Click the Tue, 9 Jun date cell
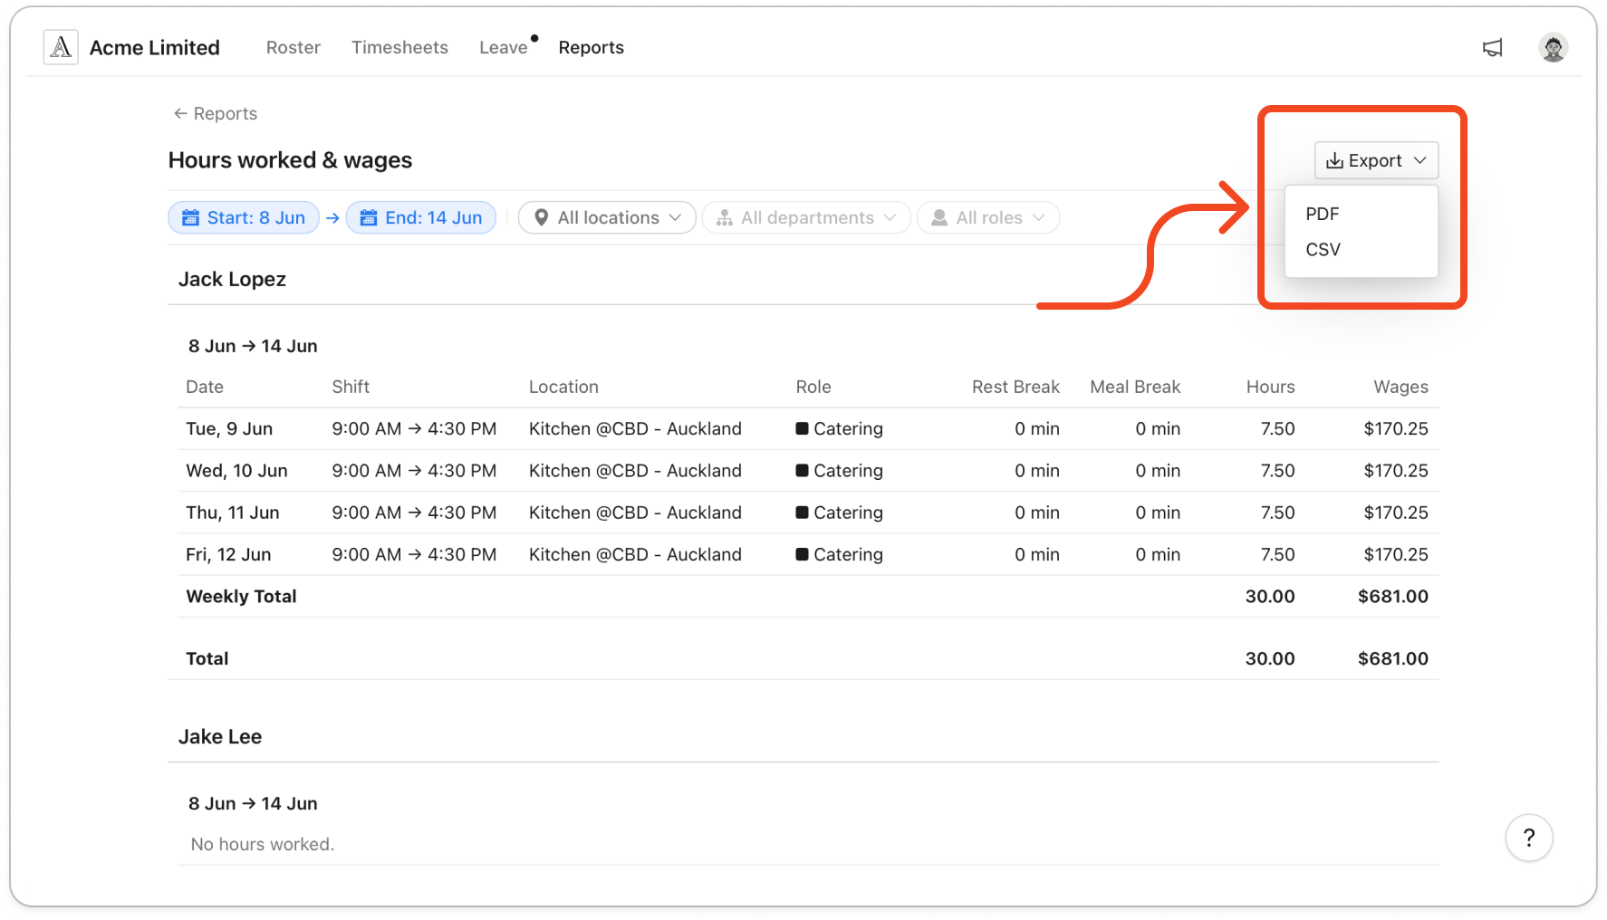 [x=229, y=428]
